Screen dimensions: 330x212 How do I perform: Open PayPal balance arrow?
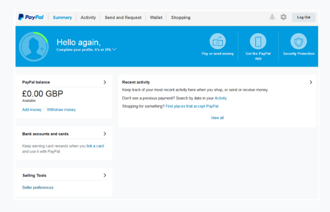105,82
